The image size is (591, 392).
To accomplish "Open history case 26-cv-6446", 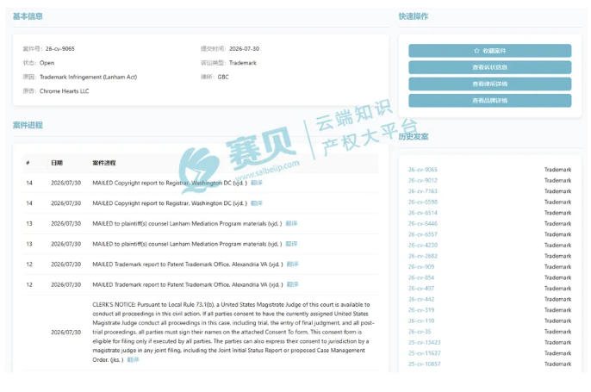I will click(422, 223).
